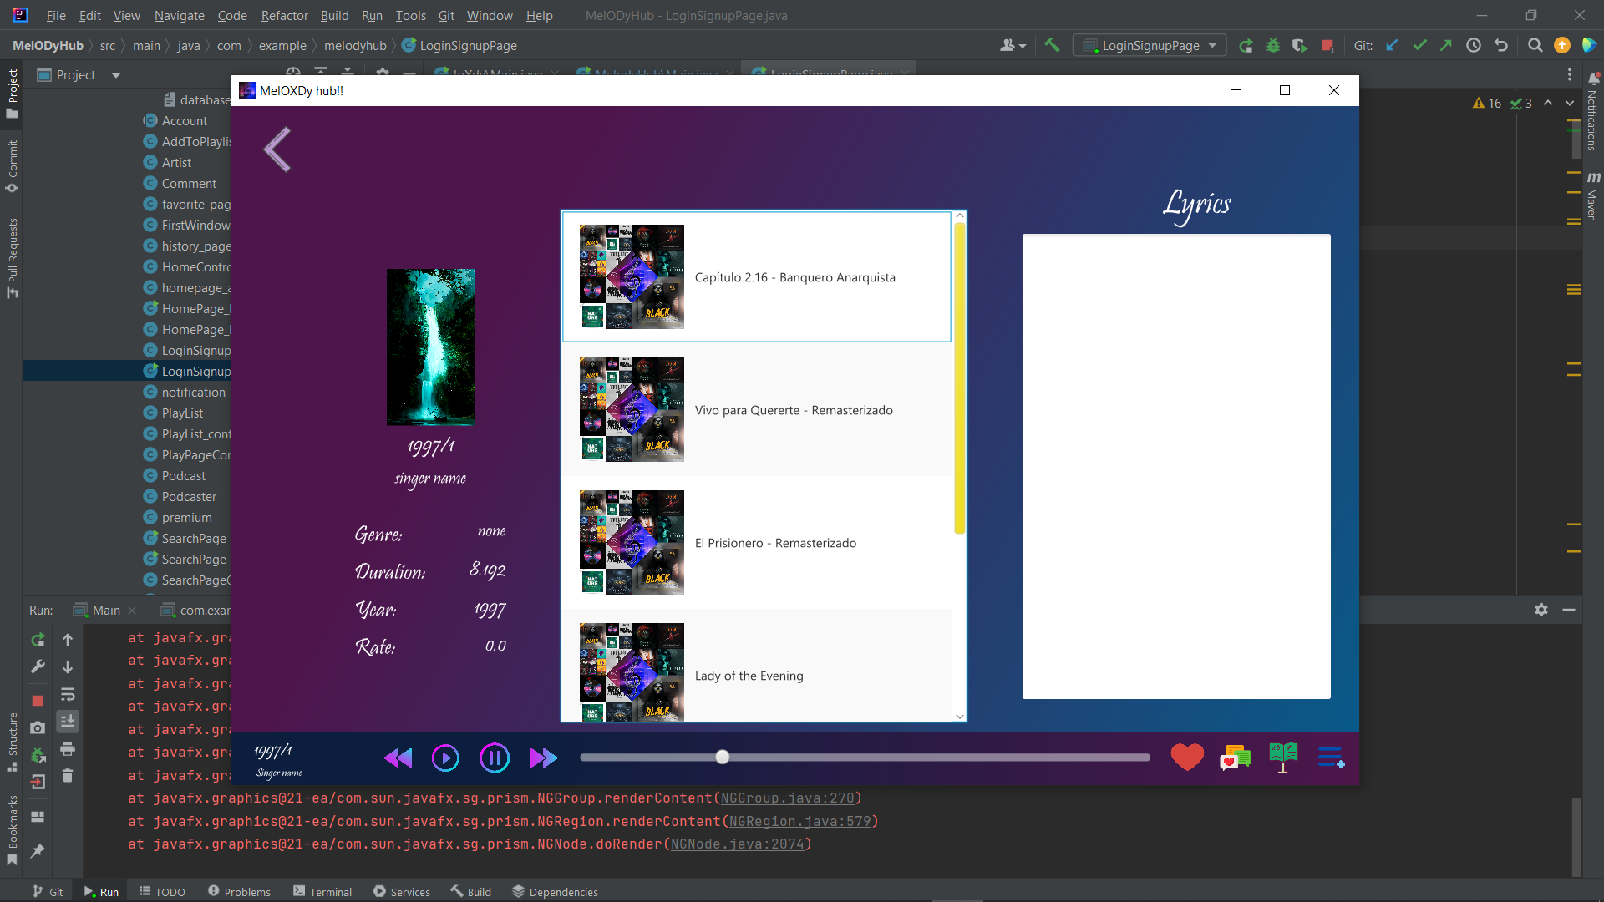Favorite the song with the heart icon

pos(1187,757)
